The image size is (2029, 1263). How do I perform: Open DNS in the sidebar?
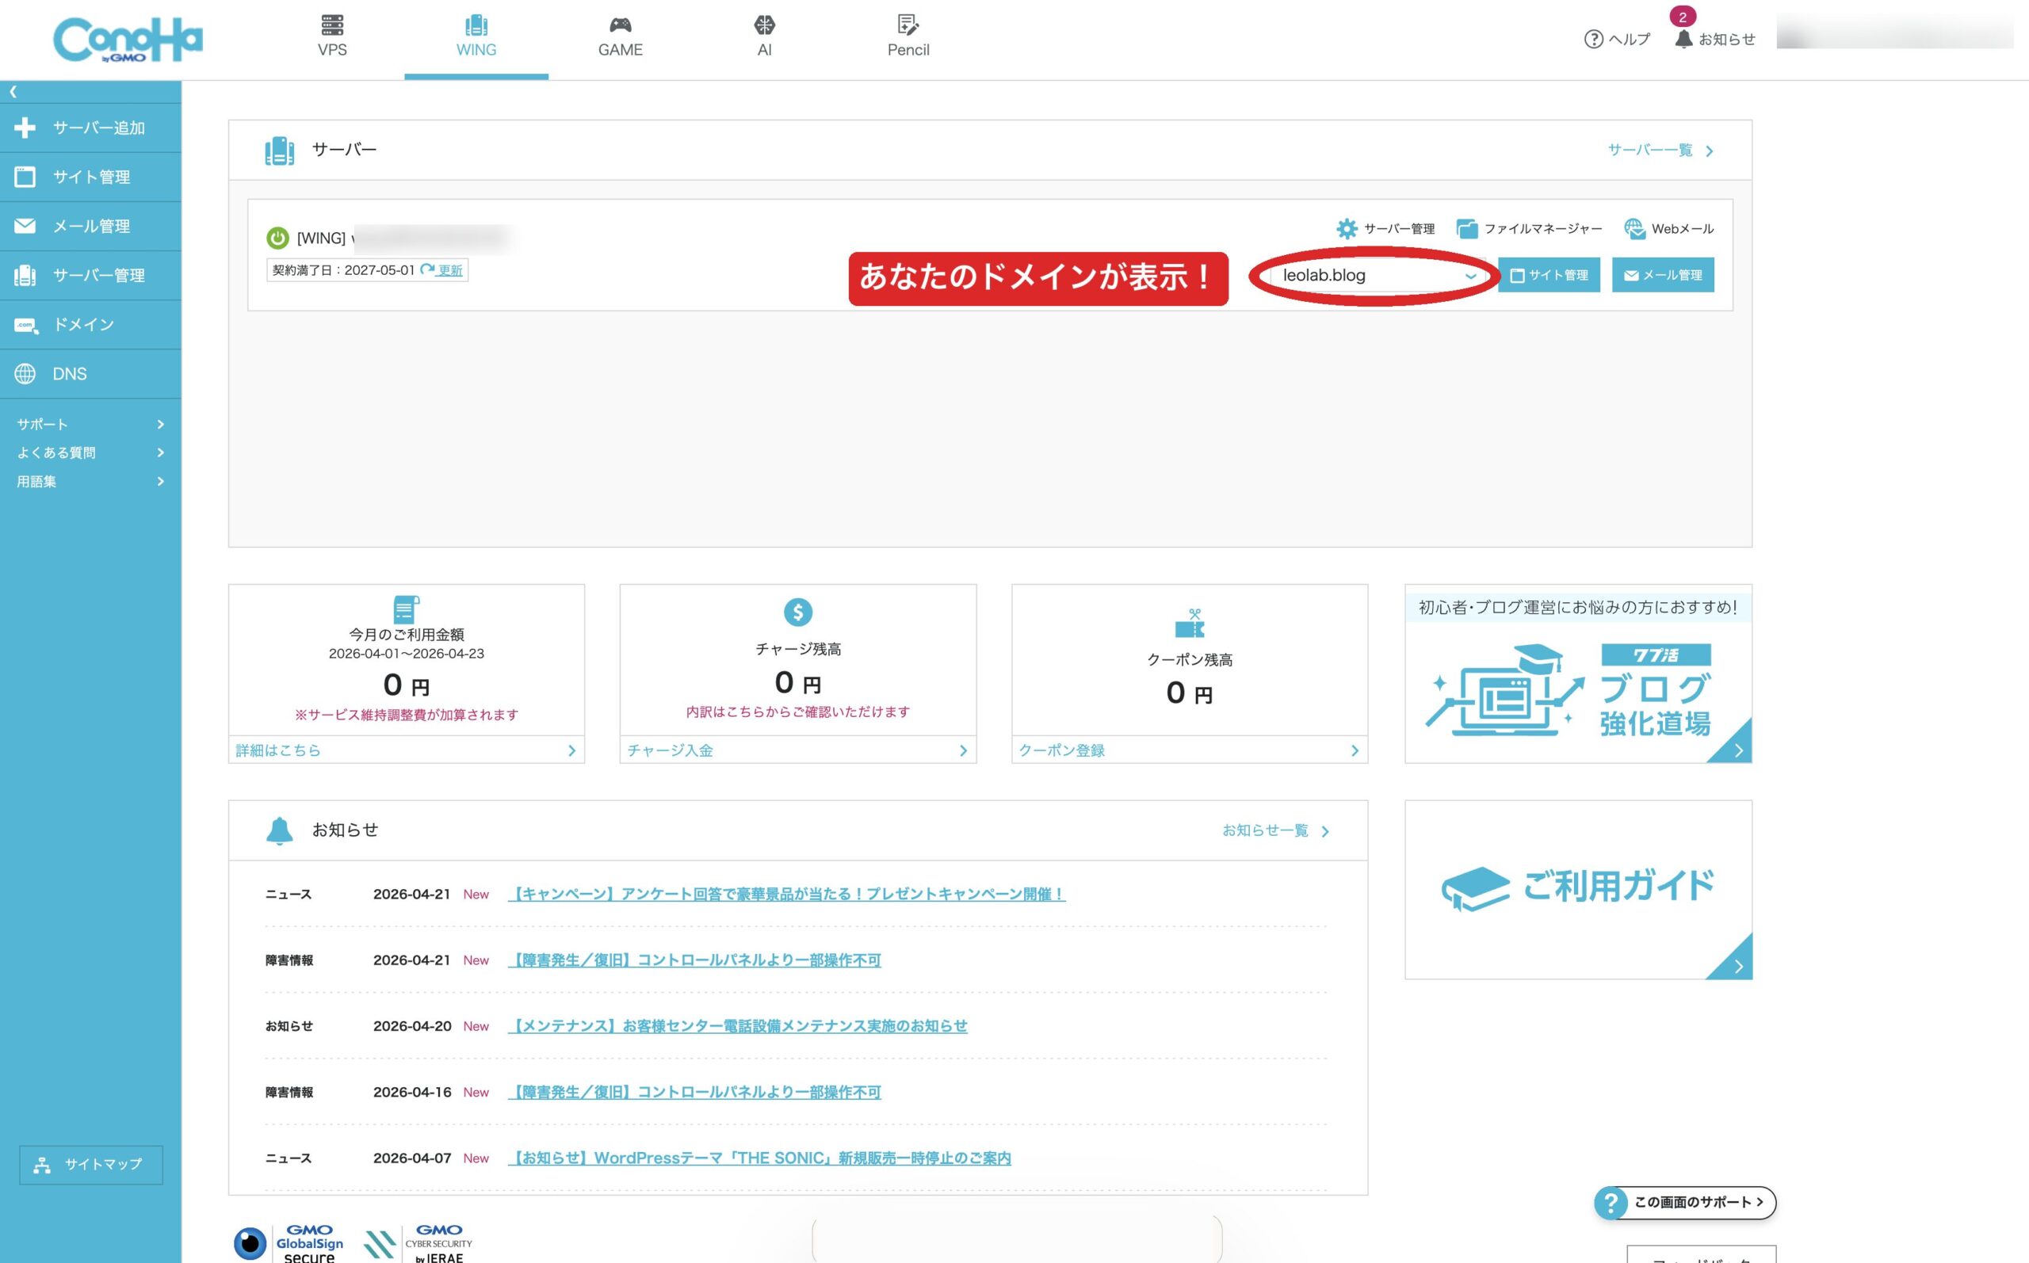tap(90, 374)
